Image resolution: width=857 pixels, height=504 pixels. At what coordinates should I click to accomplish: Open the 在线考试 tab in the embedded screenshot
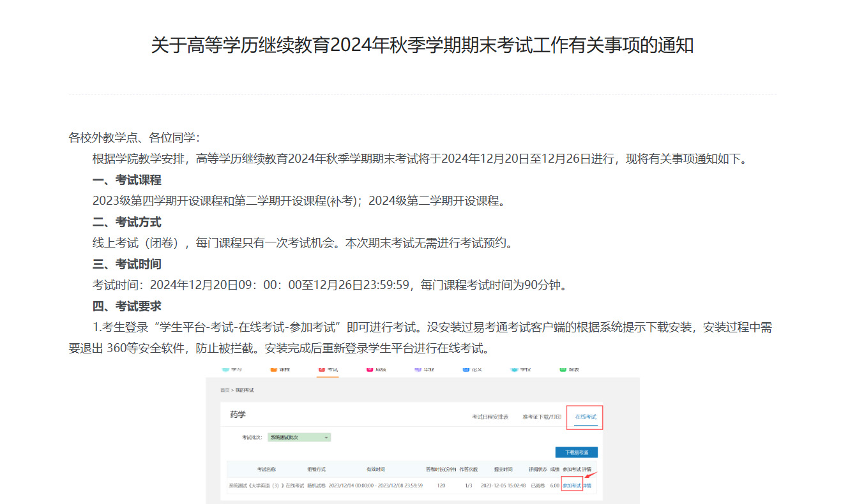(x=586, y=417)
